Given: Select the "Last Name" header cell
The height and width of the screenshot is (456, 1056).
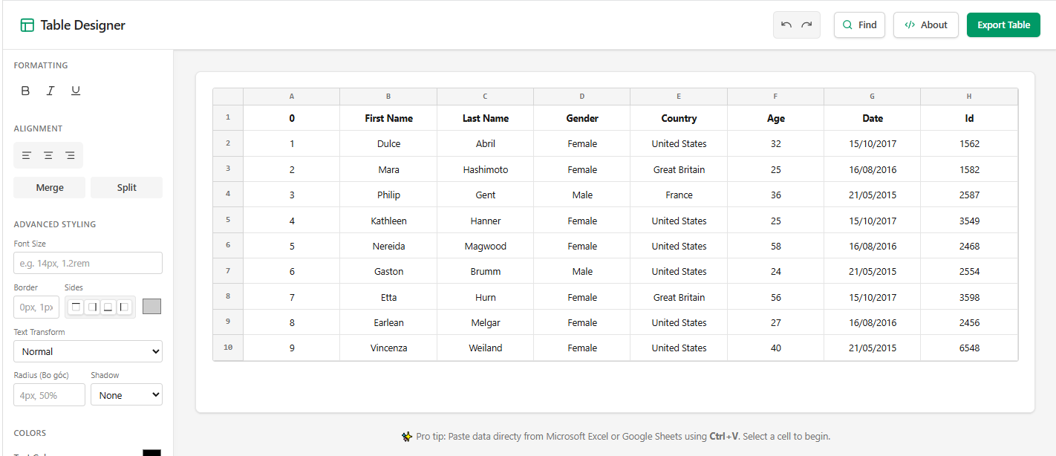Looking at the screenshot, I should (486, 118).
